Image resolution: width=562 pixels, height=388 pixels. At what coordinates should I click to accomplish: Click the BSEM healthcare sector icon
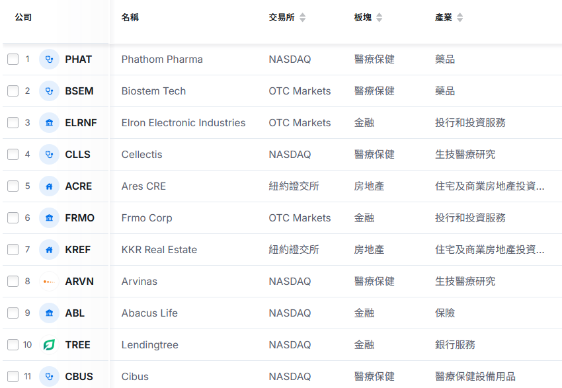[x=49, y=91]
